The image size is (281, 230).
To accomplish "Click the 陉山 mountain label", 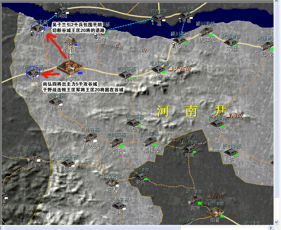I will coord(215,197).
